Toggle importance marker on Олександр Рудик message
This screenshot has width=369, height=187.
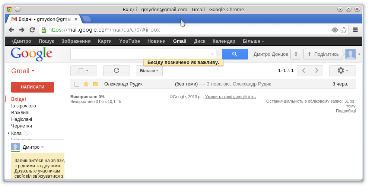pyautogui.click(x=96, y=84)
